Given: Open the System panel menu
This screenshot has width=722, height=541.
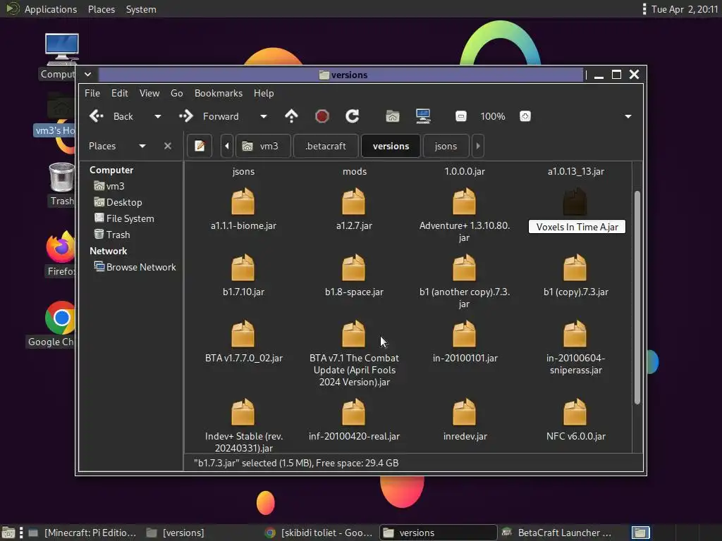Looking at the screenshot, I should point(141,9).
